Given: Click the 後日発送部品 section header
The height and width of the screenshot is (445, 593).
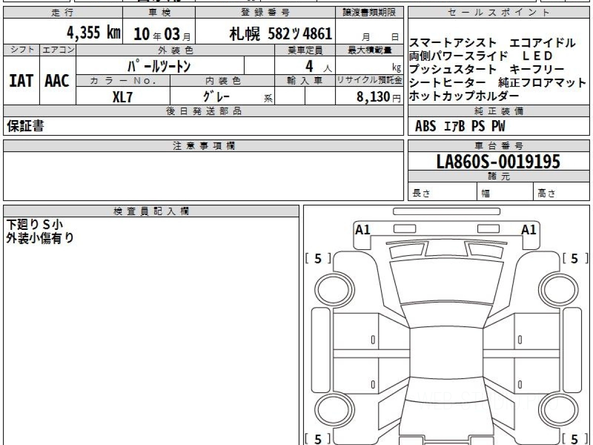Looking at the screenshot, I should (x=203, y=111).
